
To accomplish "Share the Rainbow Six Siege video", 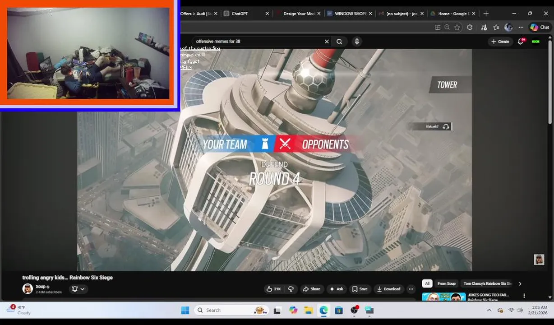I will pos(311,289).
